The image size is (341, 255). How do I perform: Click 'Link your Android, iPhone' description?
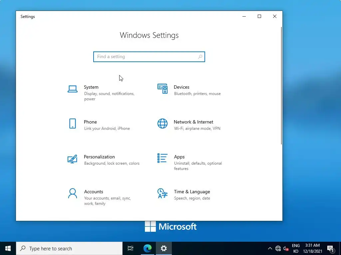click(x=107, y=128)
